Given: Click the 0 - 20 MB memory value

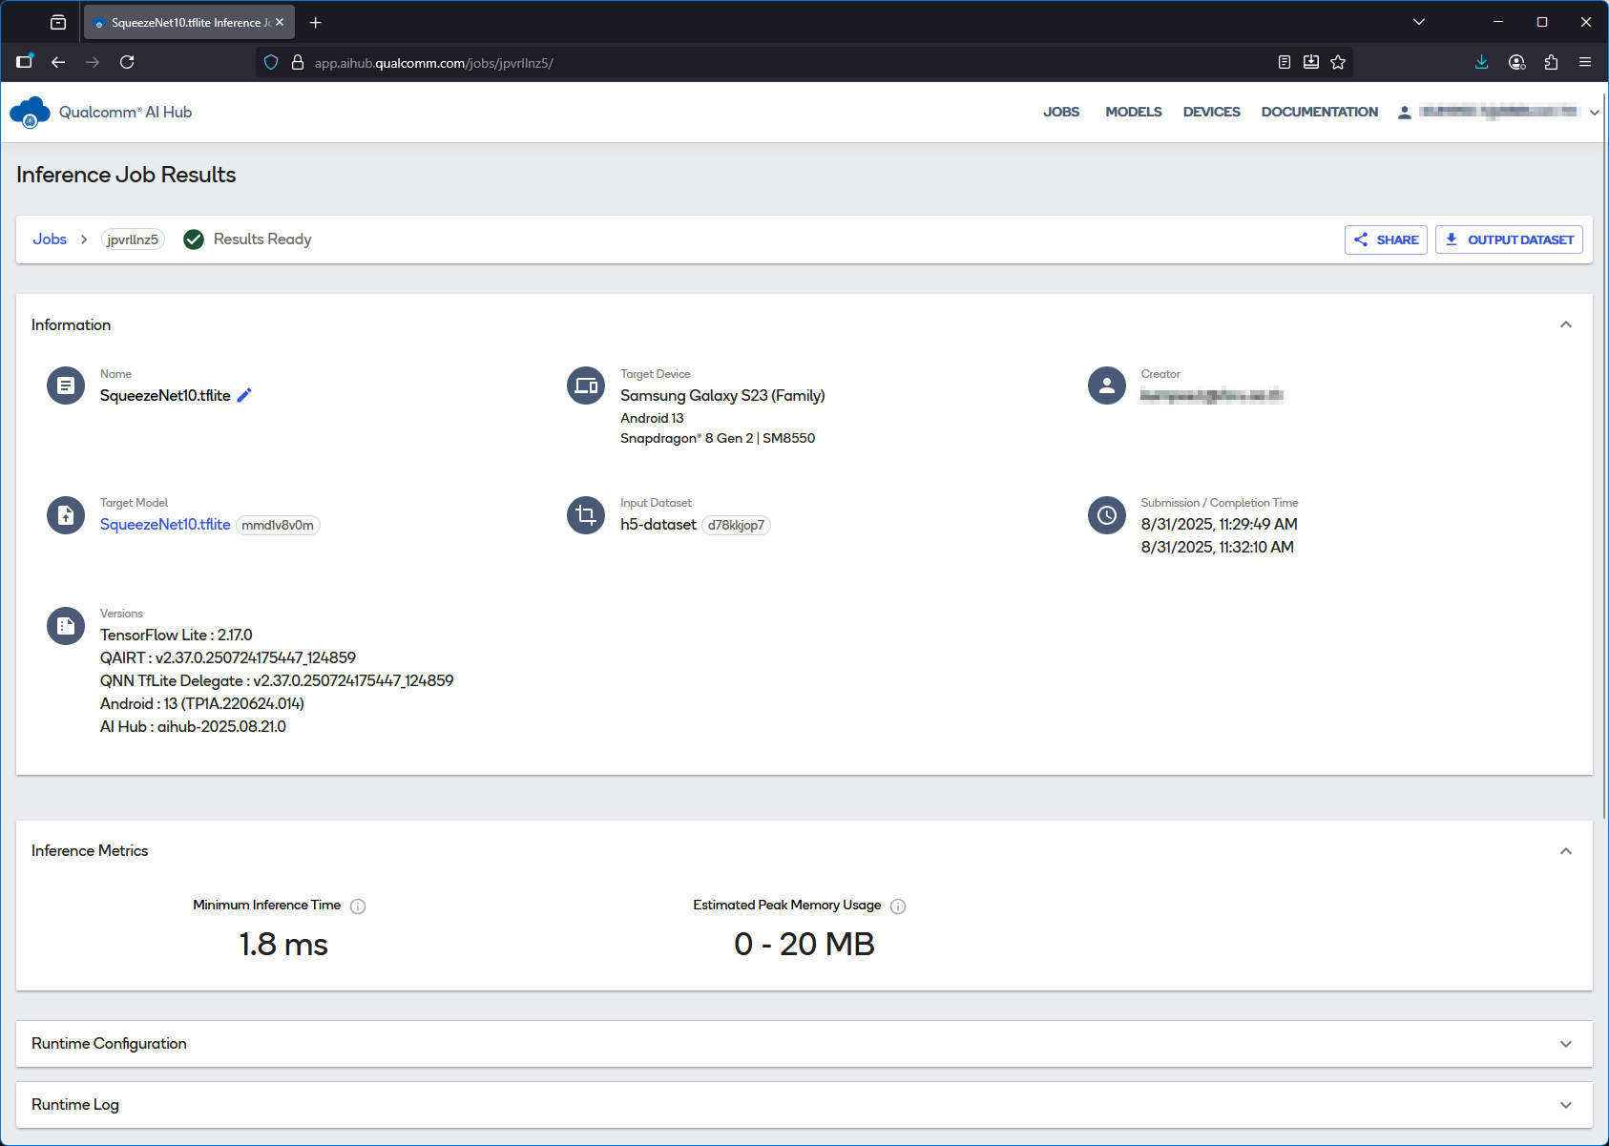Looking at the screenshot, I should pyautogui.click(x=804, y=944).
